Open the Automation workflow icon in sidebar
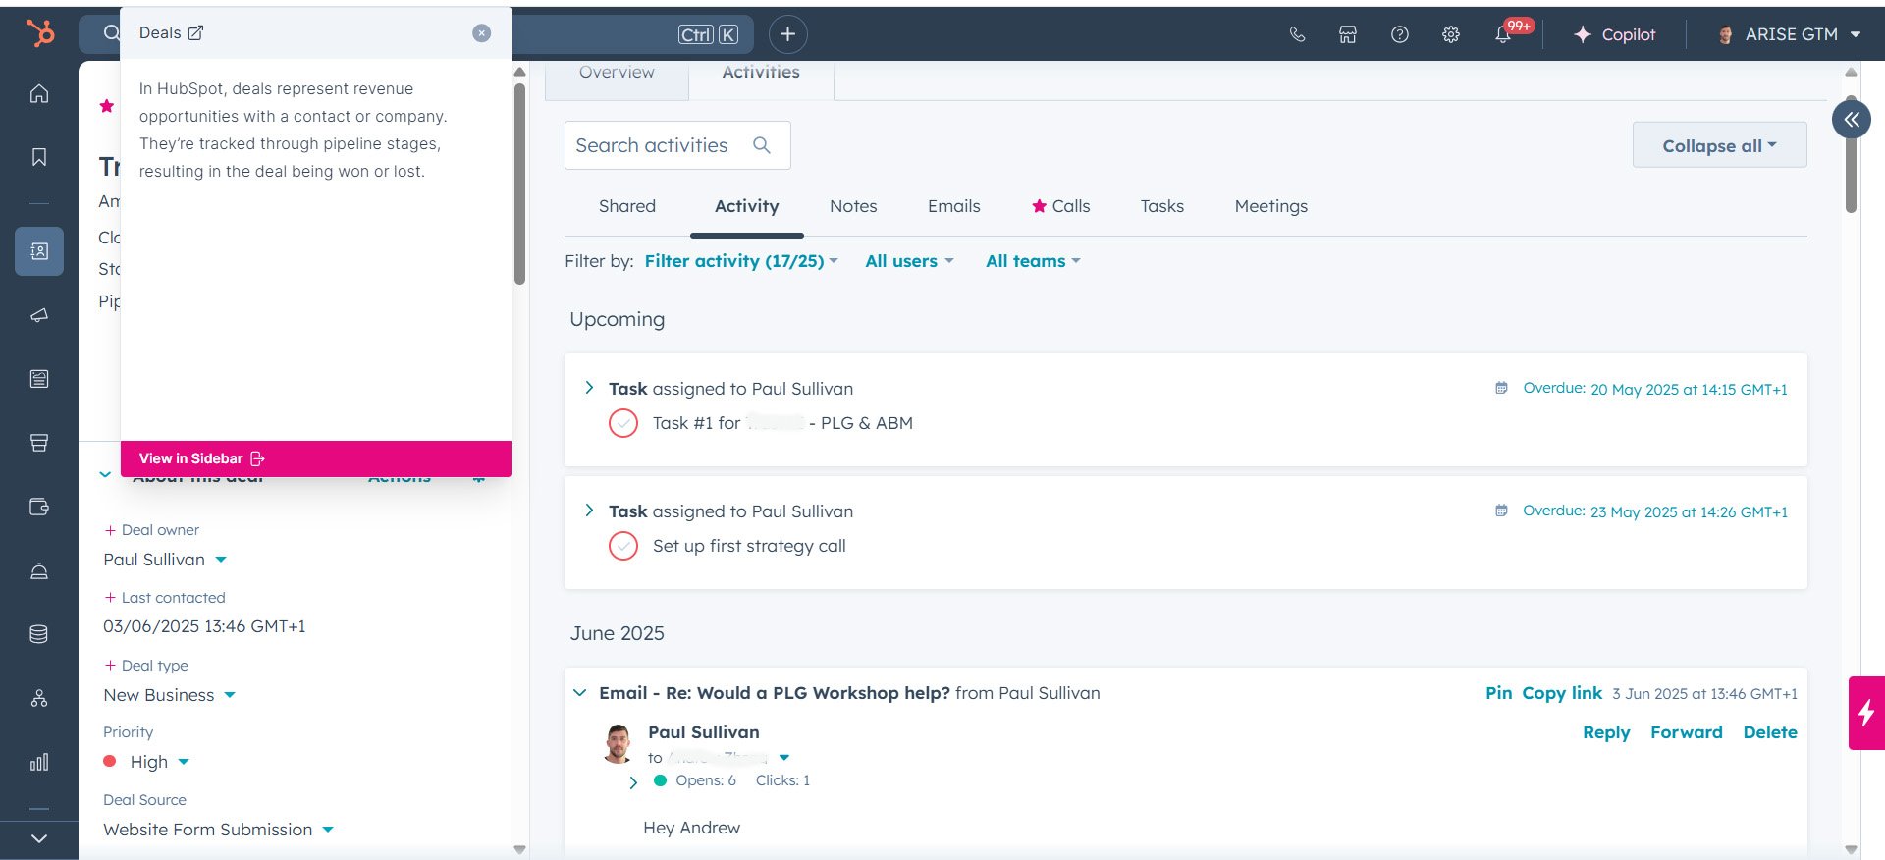Image resolution: width=1885 pixels, height=860 pixels. point(39,698)
